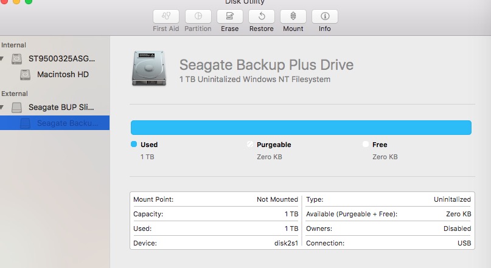Screen dimensions: 491x268
Task: Select the Seagate BUP Slim external disk
Action: (x=61, y=107)
